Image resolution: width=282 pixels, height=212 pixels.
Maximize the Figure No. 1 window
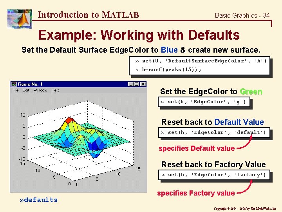pyautogui.click(x=137, y=84)
